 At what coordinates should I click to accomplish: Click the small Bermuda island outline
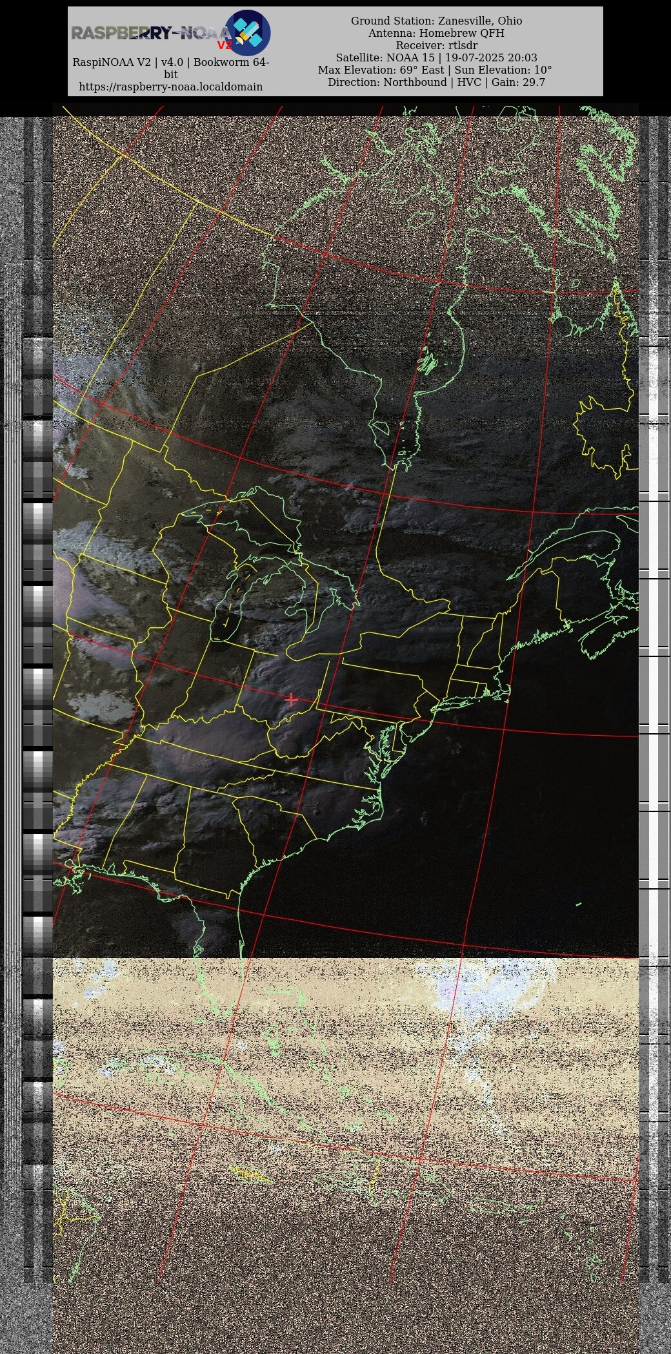(x=578, y=904)
